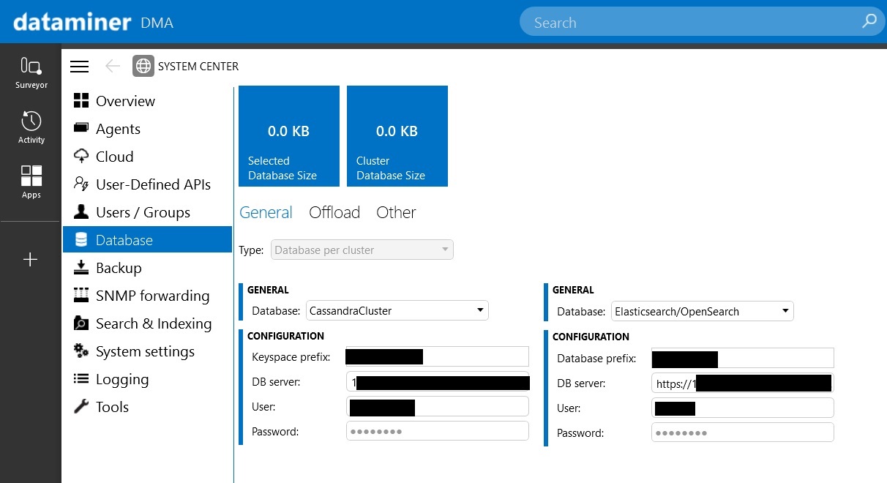This screenshot has height=483, width=887.
Task: Click the Agents icon in sidebar
Action: coord(81,128)
